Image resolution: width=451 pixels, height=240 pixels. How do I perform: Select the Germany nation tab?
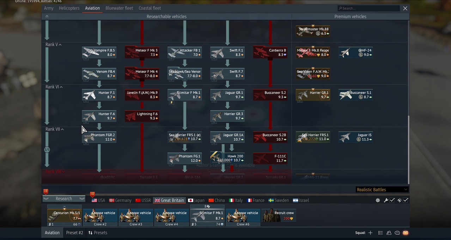tap(120, 200)
